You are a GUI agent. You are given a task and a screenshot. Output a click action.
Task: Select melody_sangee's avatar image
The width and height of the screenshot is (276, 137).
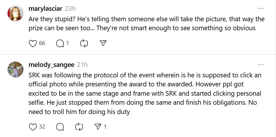(15, 69)
